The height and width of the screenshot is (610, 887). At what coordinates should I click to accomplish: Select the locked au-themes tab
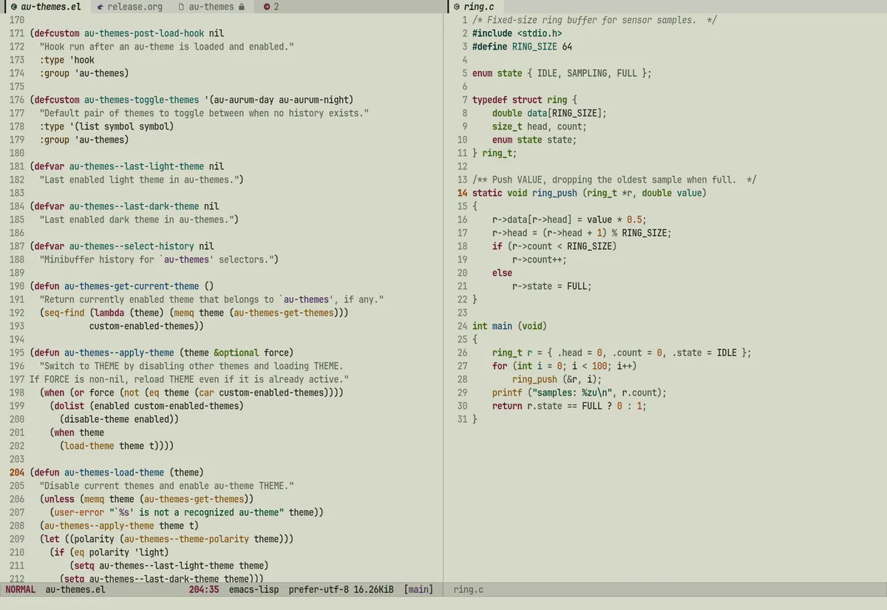pyautogui.click(x=211, y=7)
